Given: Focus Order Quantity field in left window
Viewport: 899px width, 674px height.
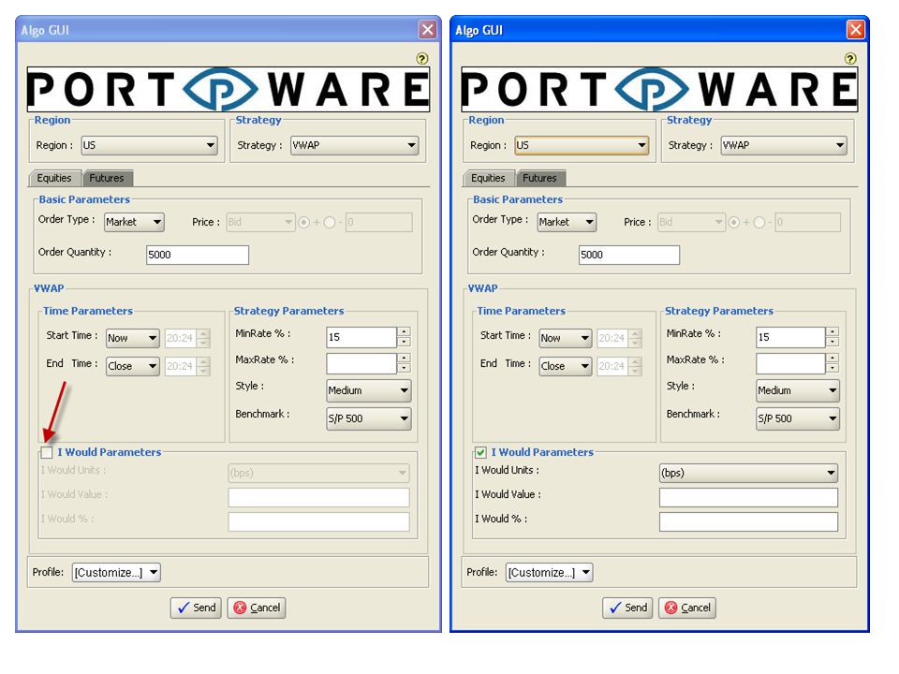Looking at the screenshot, I should tap(198, 255).
